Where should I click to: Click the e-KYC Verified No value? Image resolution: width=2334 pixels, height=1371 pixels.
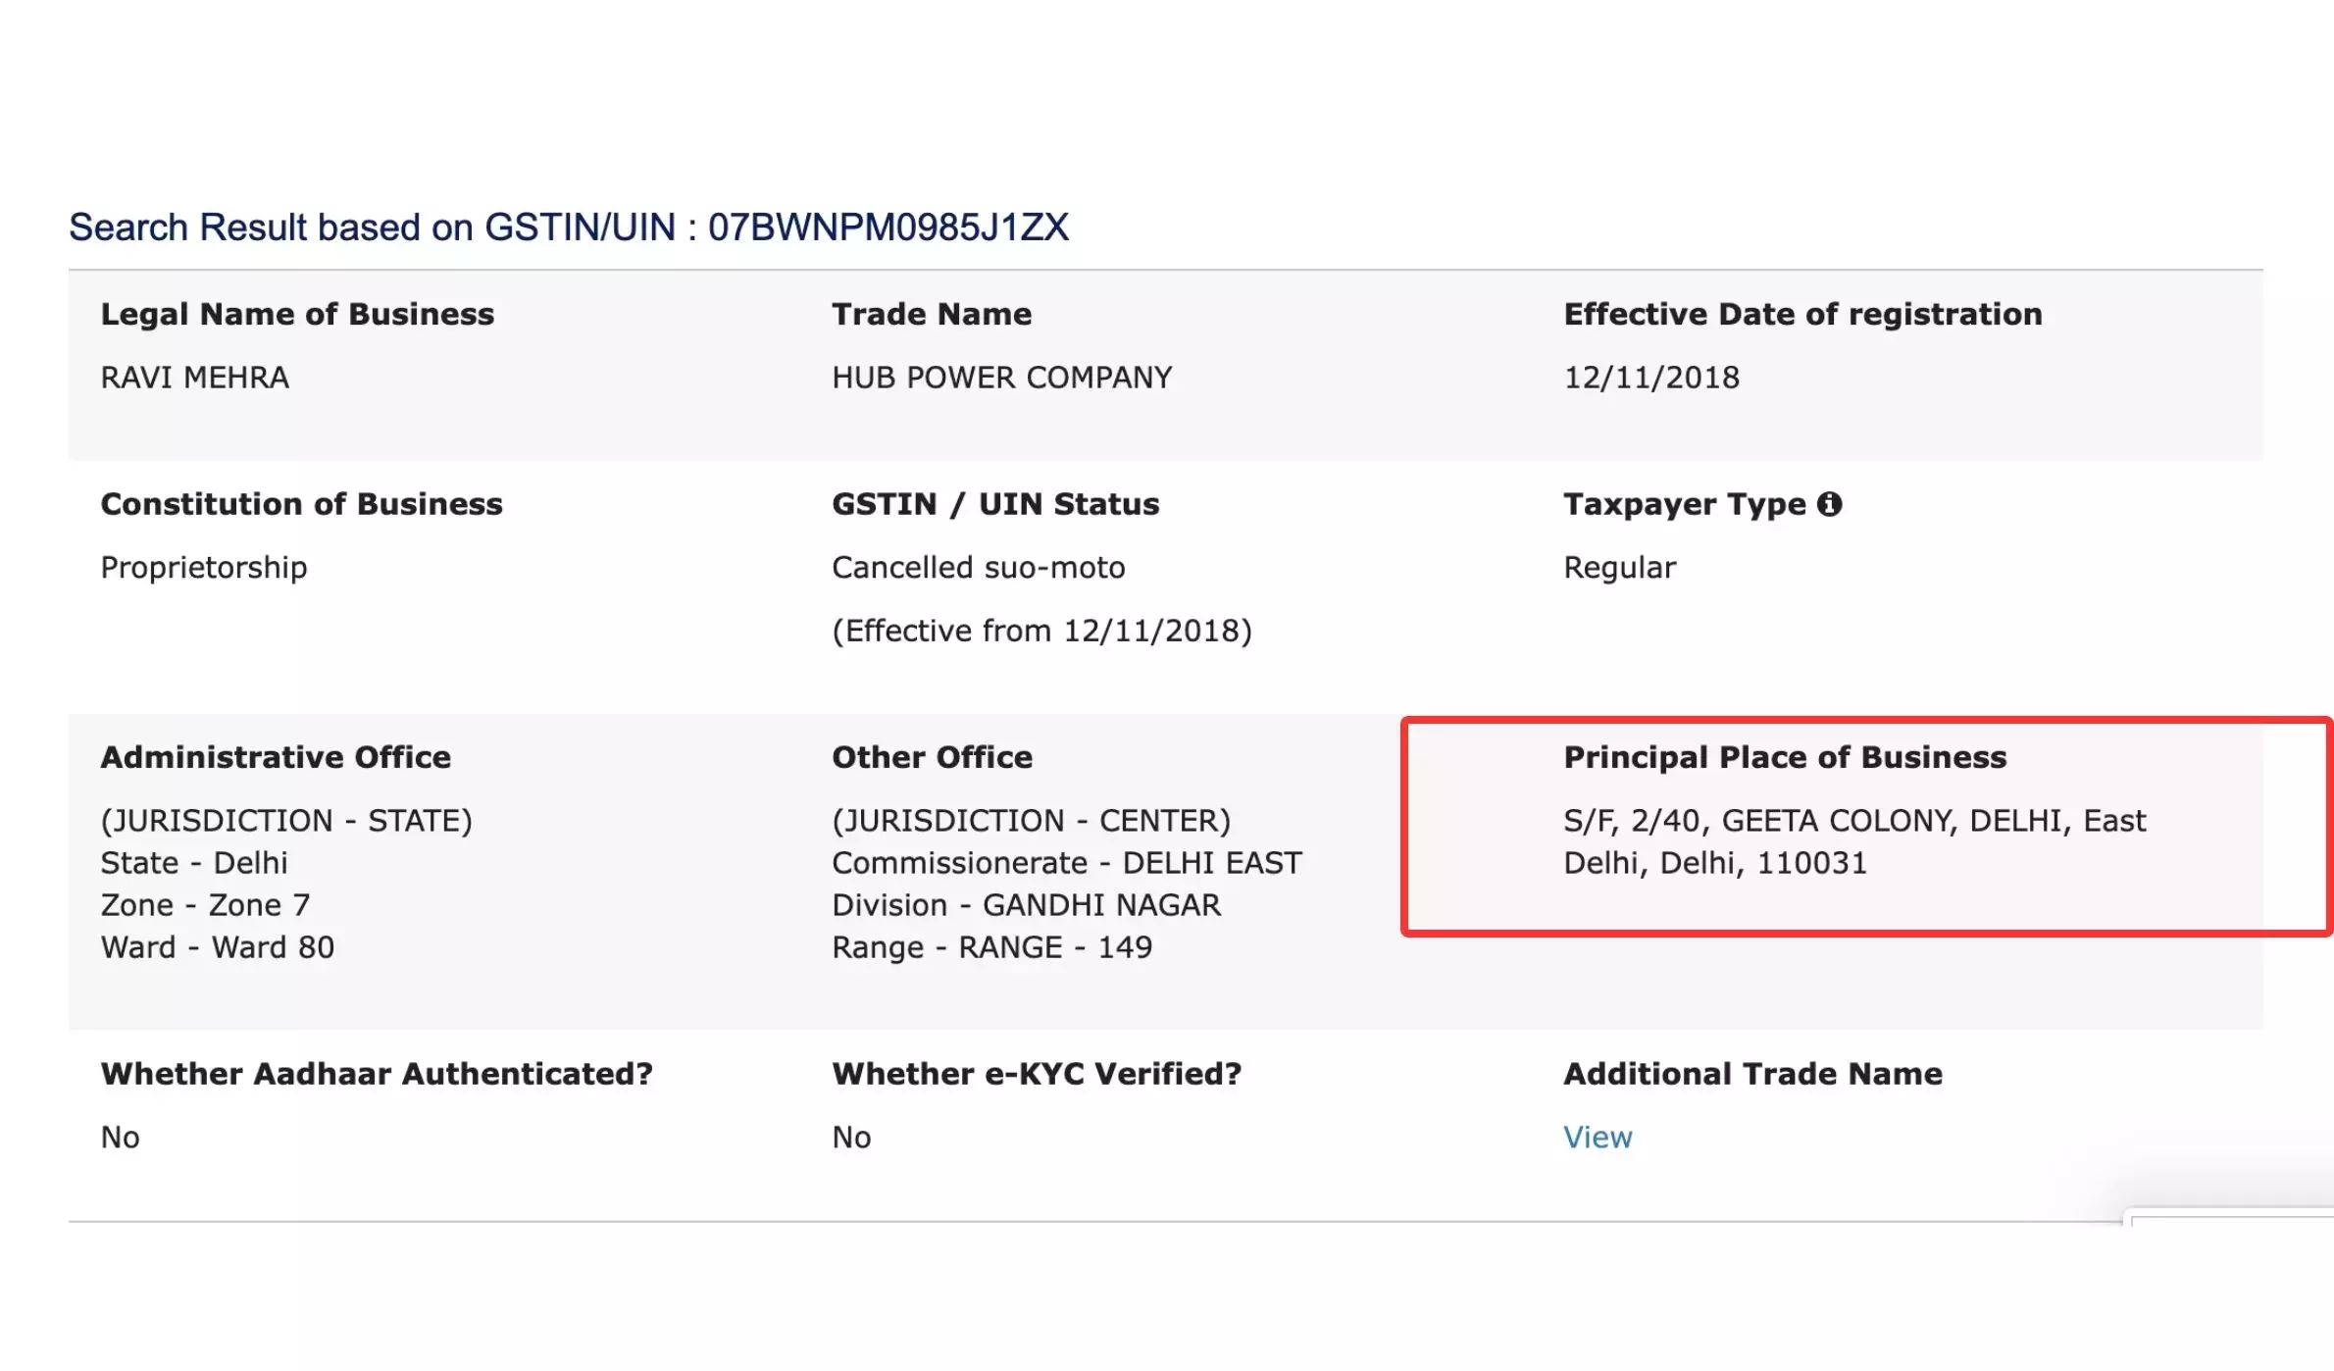click(x=851, y=1137)
